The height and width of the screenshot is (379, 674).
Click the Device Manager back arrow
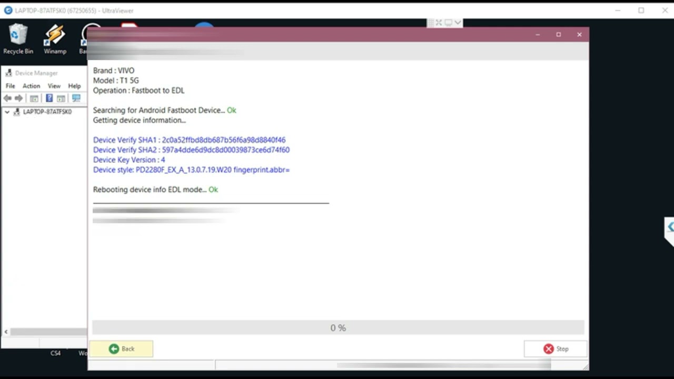point(7,98)
